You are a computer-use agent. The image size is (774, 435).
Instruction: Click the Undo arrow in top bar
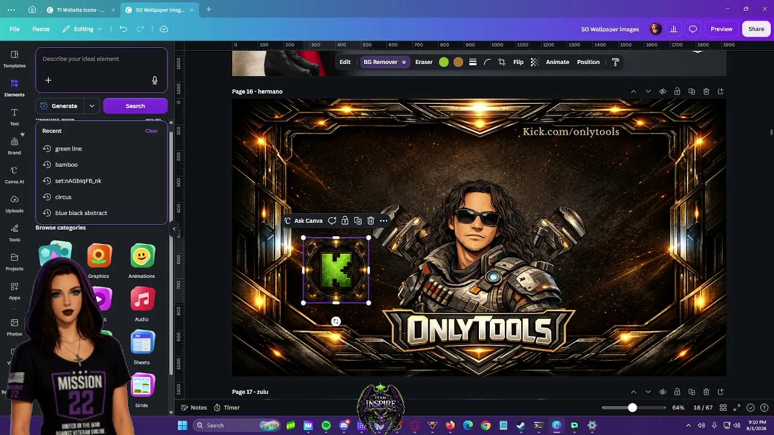[x=123, y=29]
